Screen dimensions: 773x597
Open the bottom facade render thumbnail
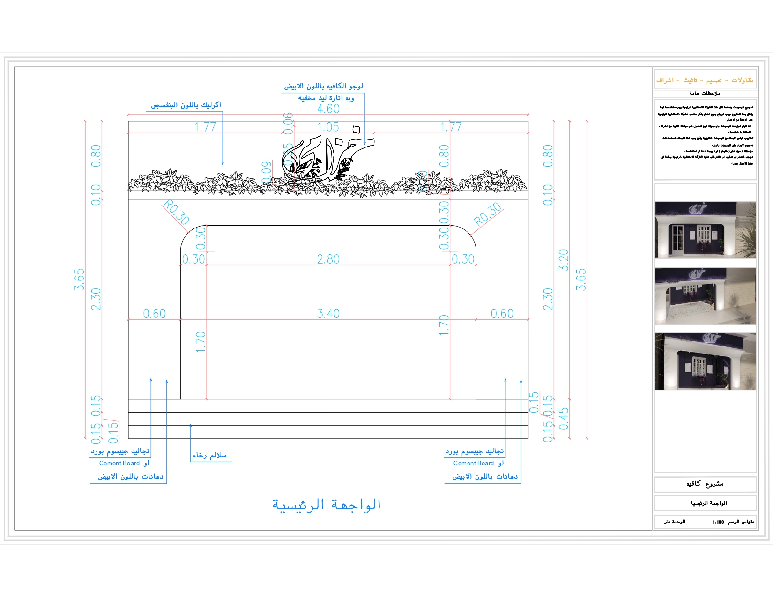(705, 361)
